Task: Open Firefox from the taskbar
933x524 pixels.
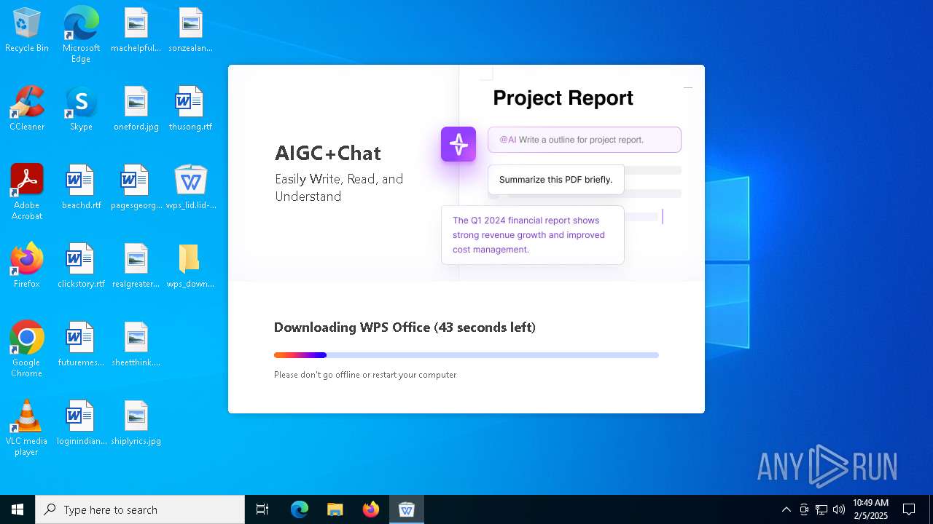Action: (x=371, y=509)
